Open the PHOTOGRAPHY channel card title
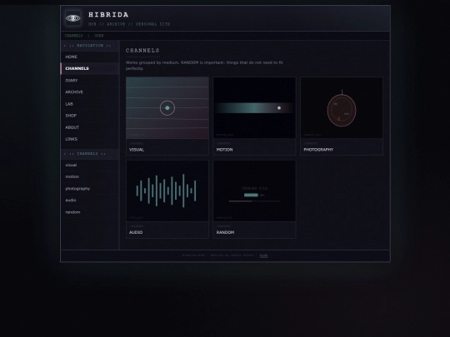This screenshot has height=337, width=450. coord(318,150)
